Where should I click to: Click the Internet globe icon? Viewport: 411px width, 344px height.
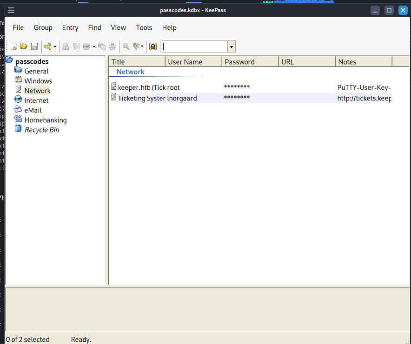[x=18, y=99]
